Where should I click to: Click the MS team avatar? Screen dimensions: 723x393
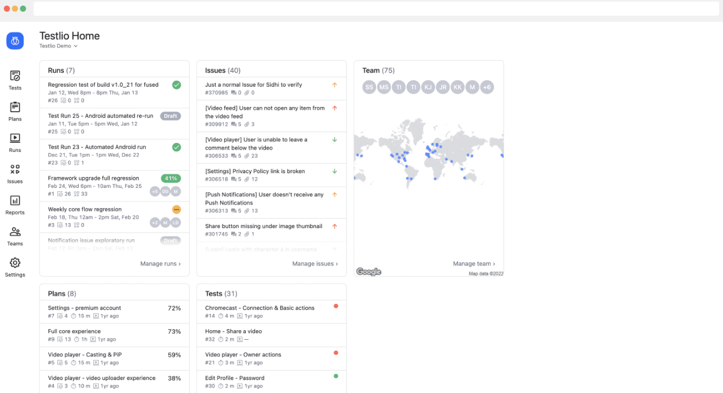[384, 87]
